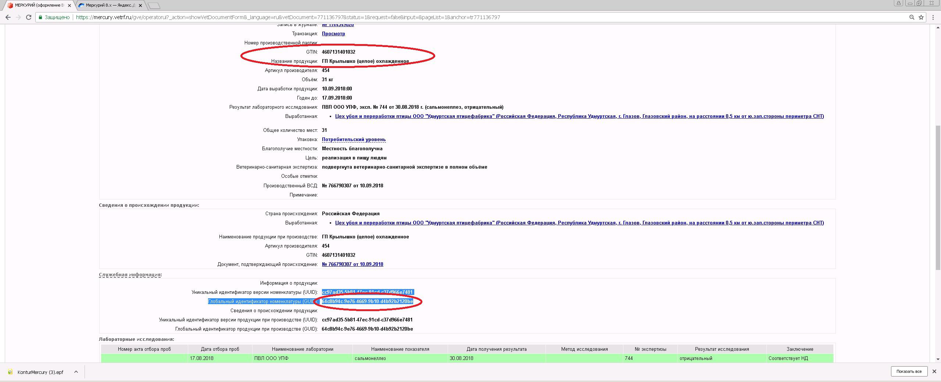Click Местность благополучна value
Viewport: 941px width, 382px height.
click(352, 148)
